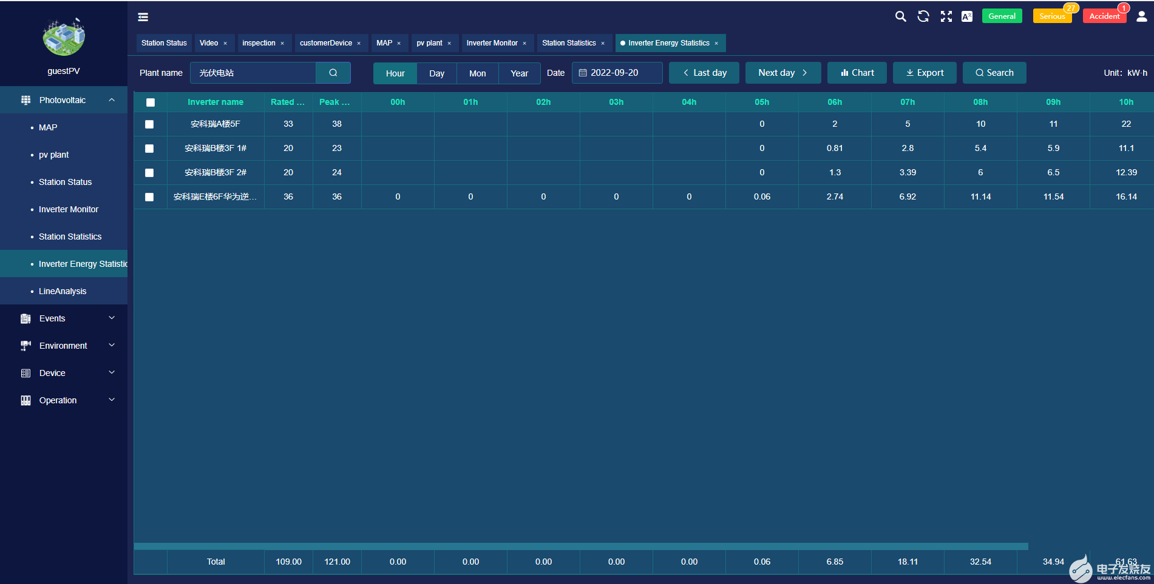1154x584 pixels.
Task: Close the Inverter Energy Statistics tab
Action: [x=716, y=44]
